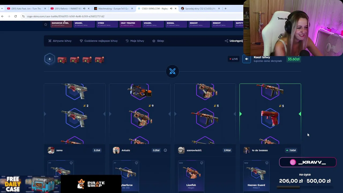Viewport: 343px width, 193px height.
Task: Click the Free Daily Case banner
Action: (x=30, y=184)
